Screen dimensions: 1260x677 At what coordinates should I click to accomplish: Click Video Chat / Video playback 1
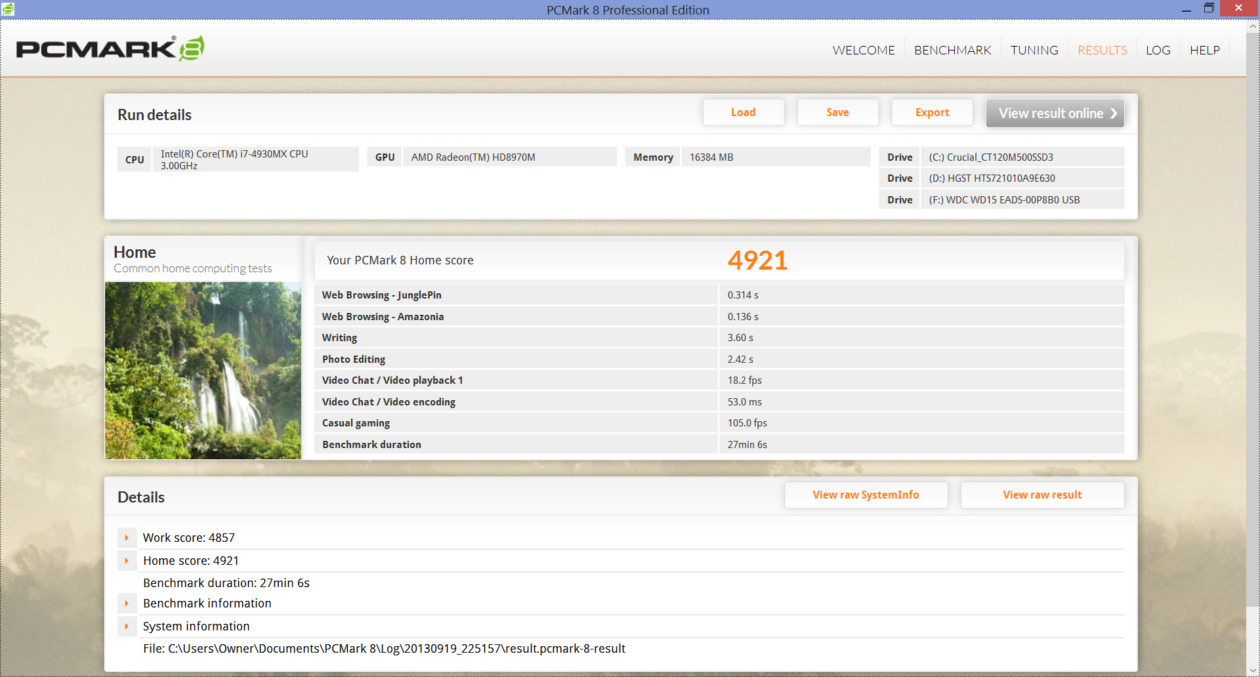tap(392, 380)
